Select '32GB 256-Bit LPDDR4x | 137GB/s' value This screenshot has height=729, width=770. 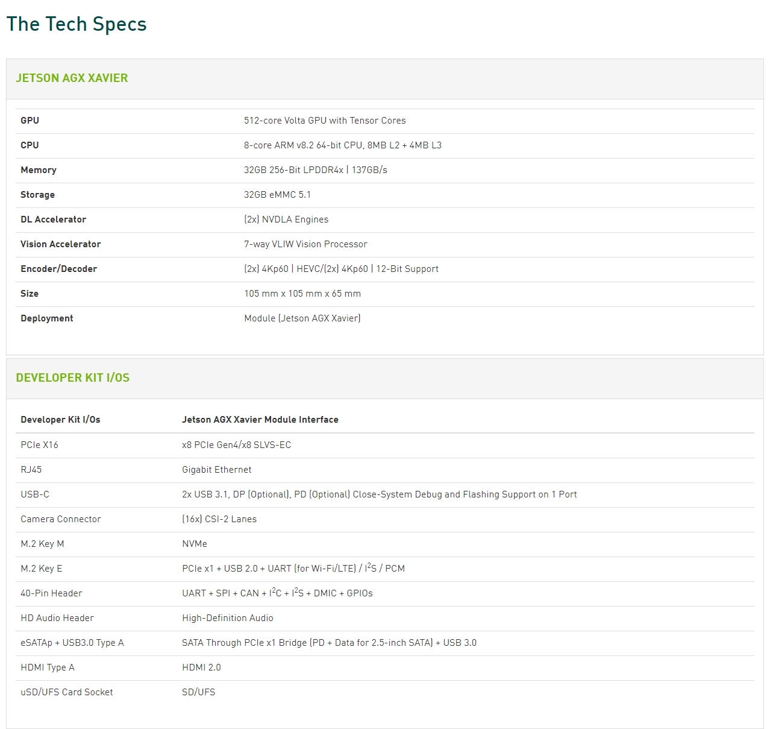pos(316,170)
